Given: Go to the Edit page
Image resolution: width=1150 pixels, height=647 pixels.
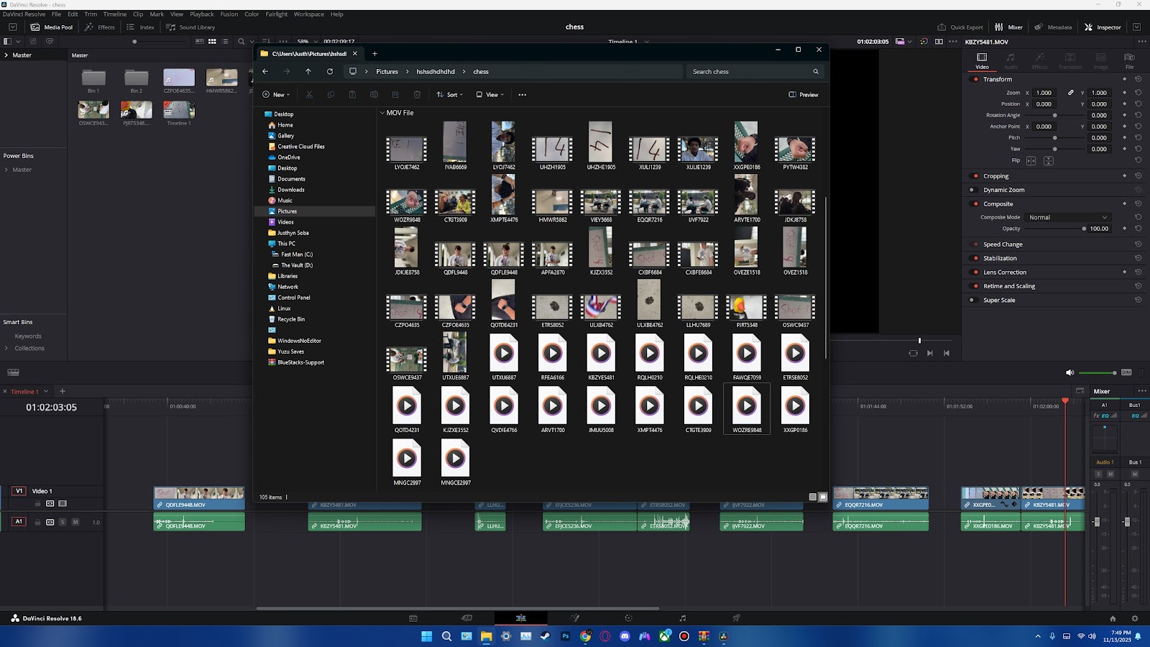Looking at the screenshot, I should (x=520, y=618).
